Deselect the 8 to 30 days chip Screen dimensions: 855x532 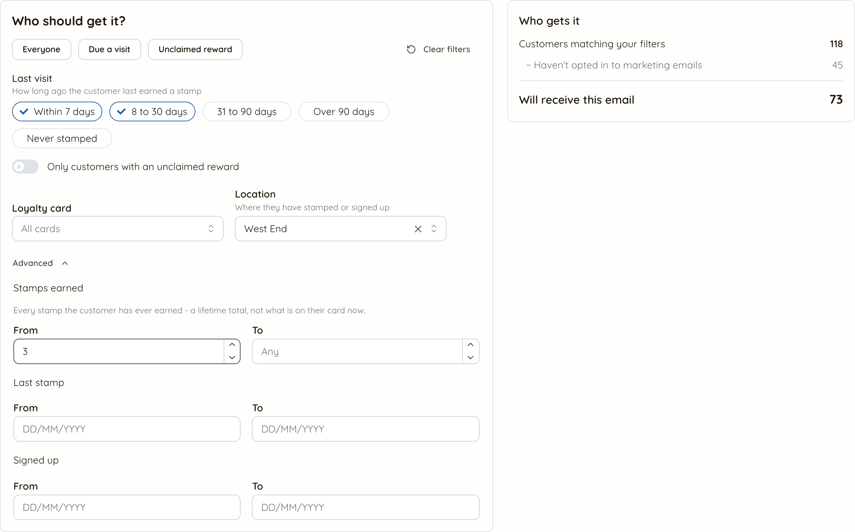[x=152, y=111]
